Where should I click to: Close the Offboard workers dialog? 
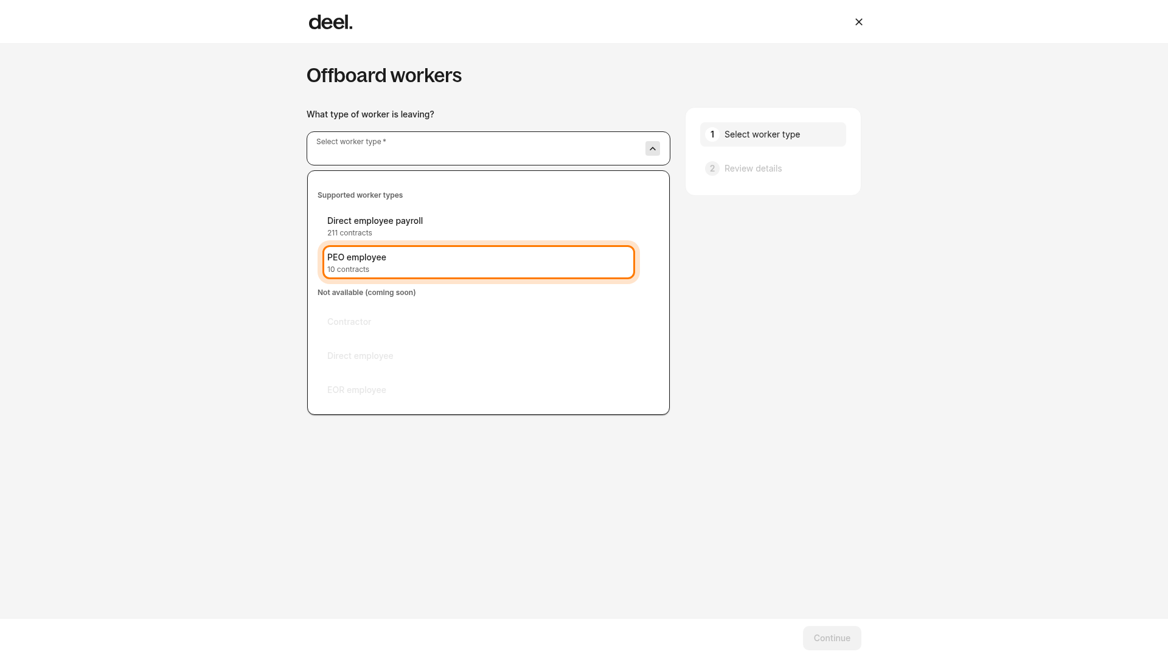[858, 22]
